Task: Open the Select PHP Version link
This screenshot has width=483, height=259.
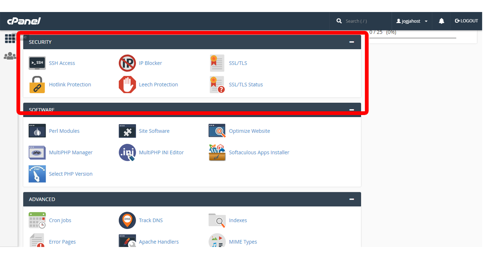Action: click(x=70, y=174)
